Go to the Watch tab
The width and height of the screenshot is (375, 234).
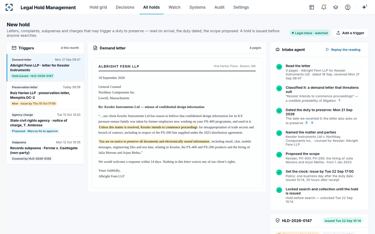(x=174, y=7)
